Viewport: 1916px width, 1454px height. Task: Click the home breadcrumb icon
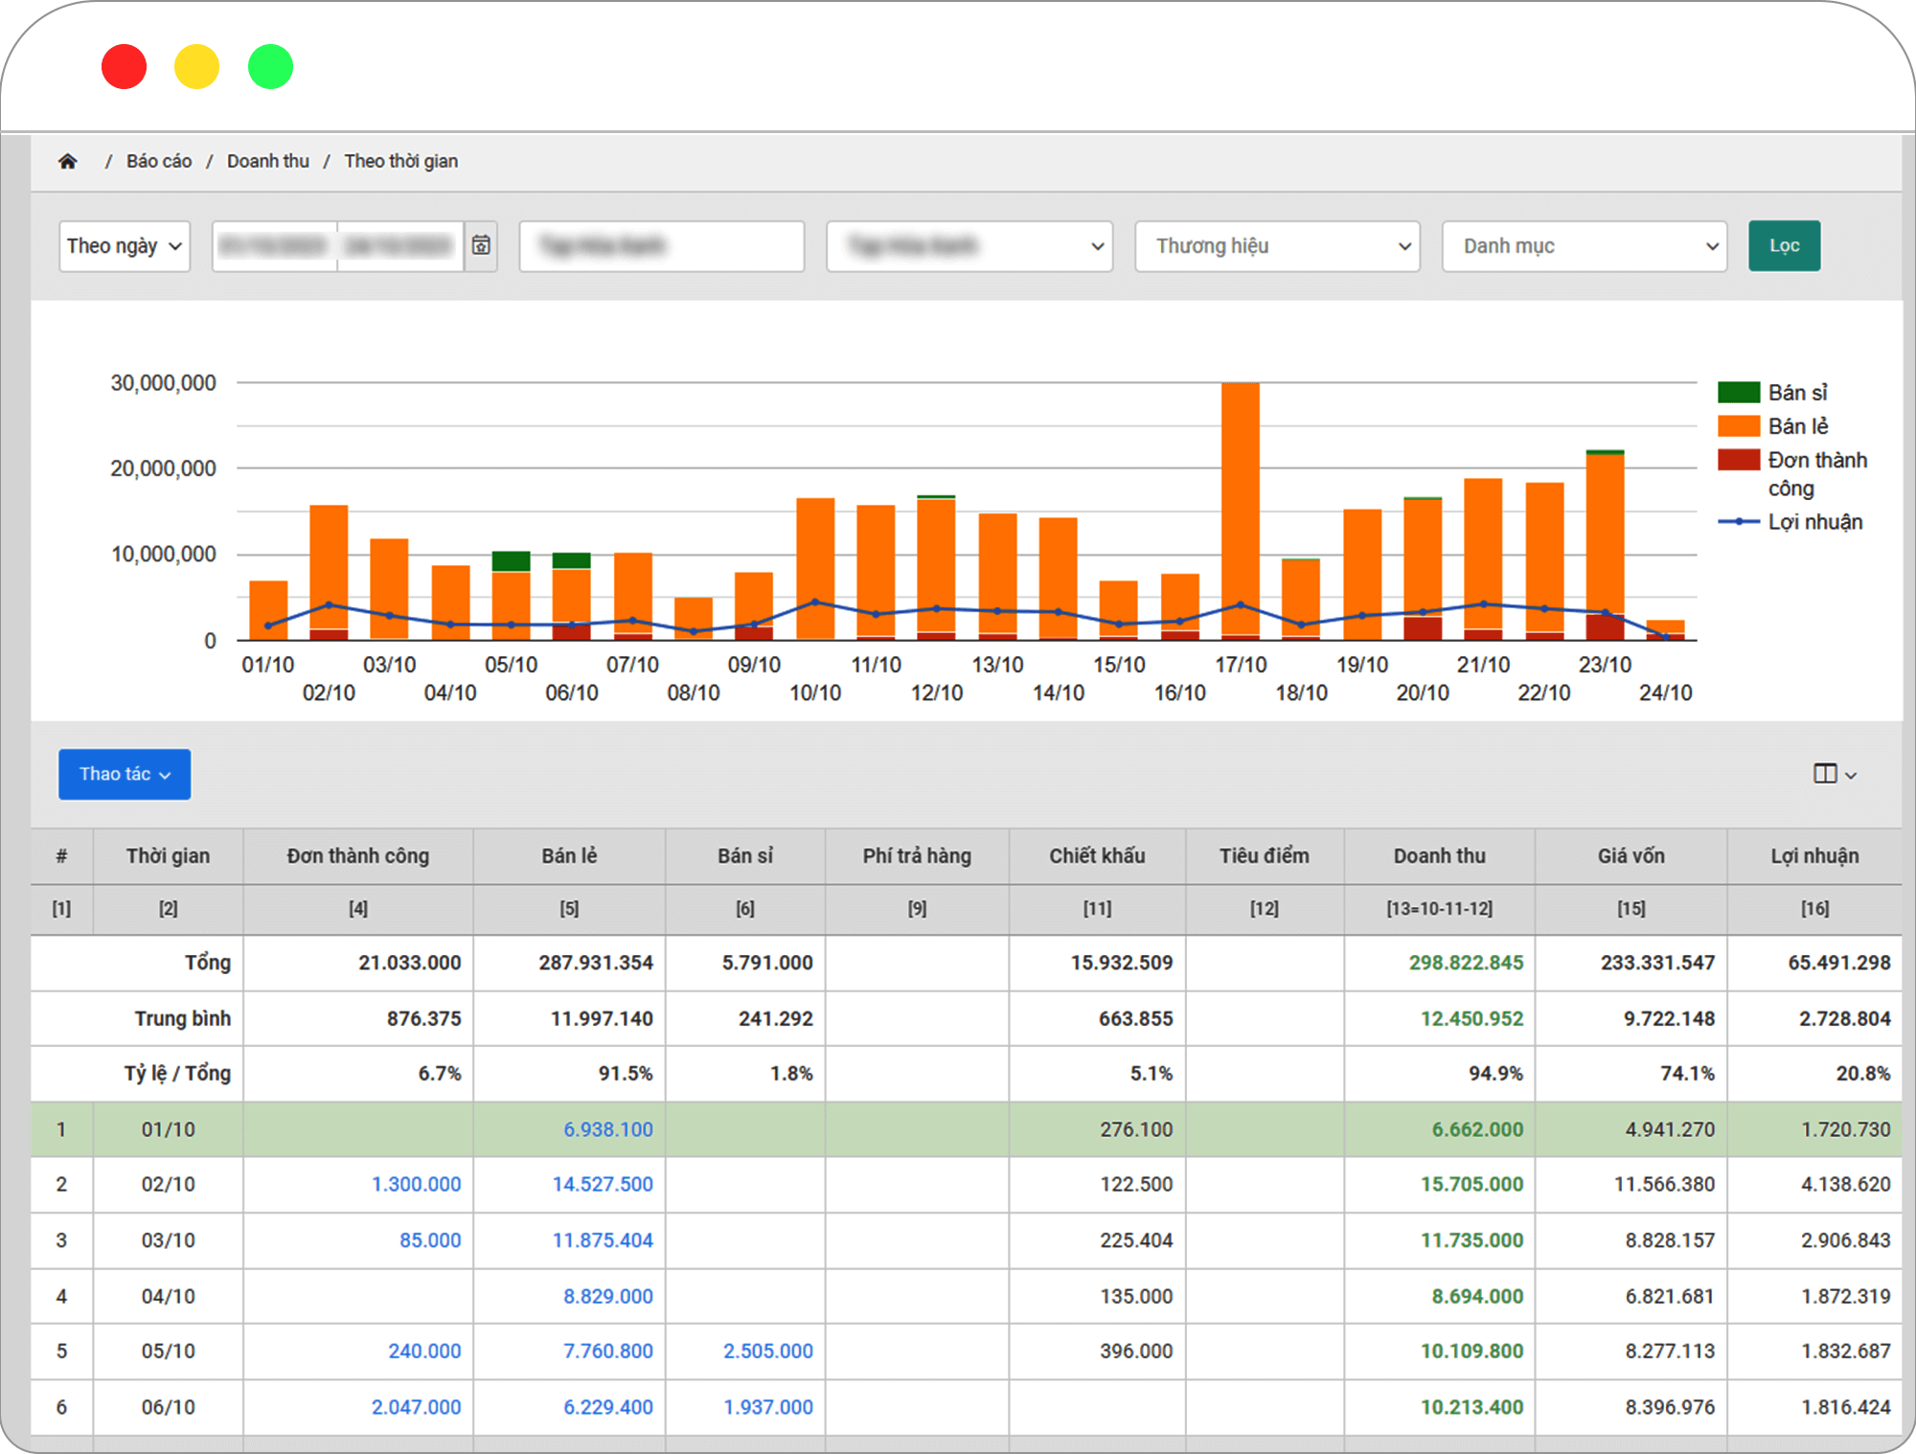click(67, 161)
